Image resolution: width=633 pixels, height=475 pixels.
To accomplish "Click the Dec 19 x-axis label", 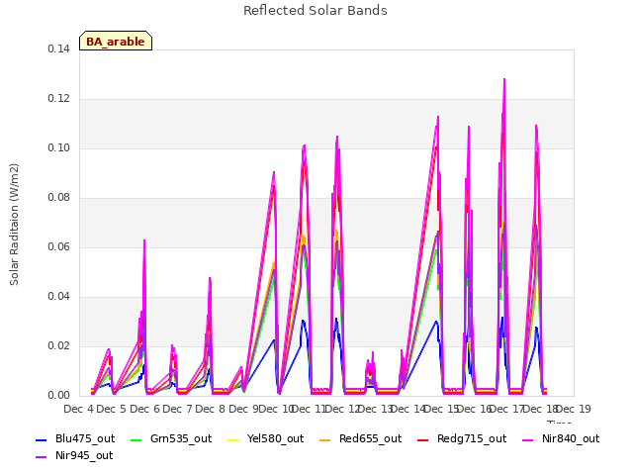I will [574, 409].
